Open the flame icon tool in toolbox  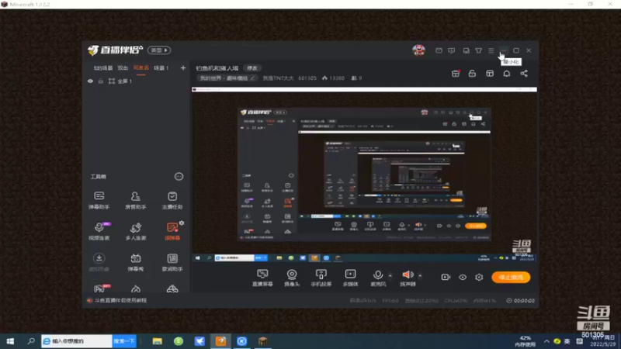(x=135, y=289)
